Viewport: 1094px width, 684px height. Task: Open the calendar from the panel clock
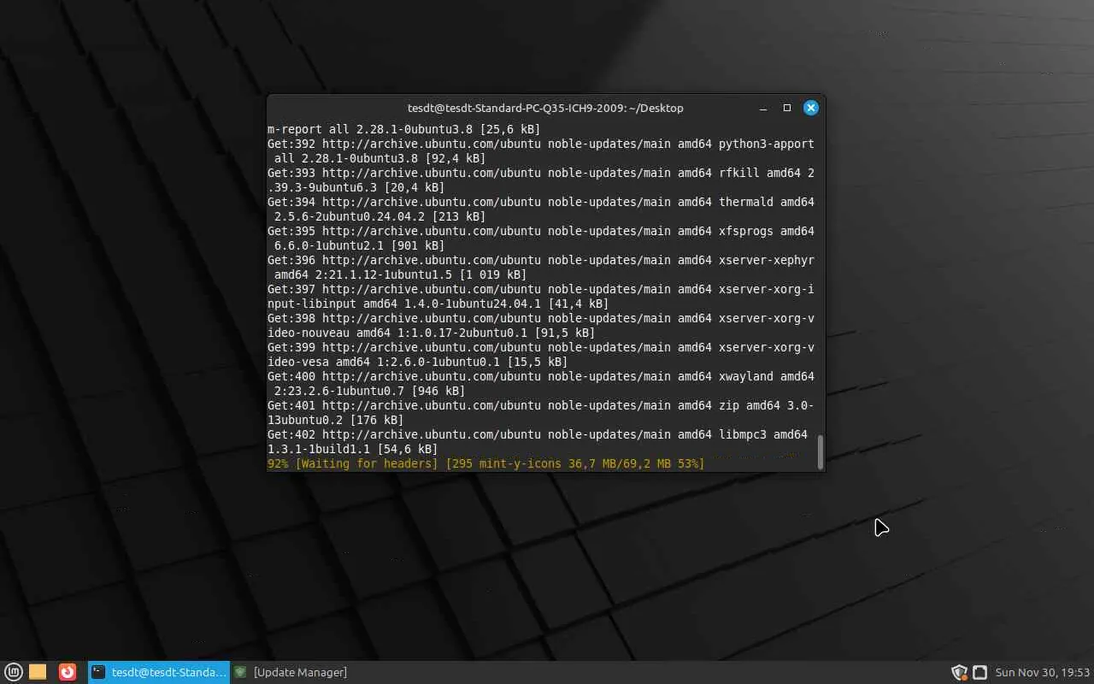point(1043,672)
